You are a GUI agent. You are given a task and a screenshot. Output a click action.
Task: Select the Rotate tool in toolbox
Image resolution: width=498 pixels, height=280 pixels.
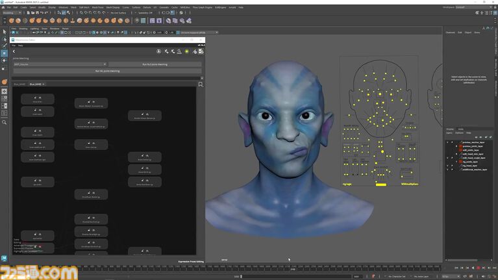point(5,60)
